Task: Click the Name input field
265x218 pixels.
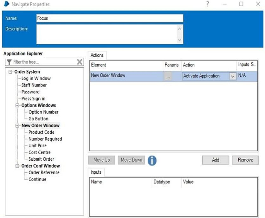Action: point(109,18)
